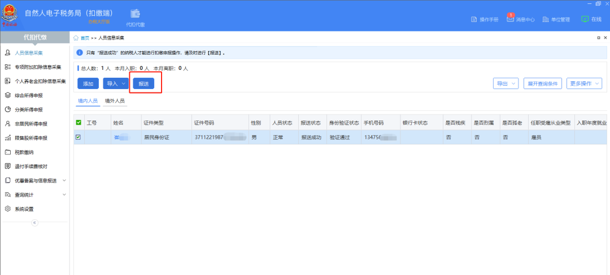610x275 pixels.
Task: Click the 查询统计 search list icon
Action: [x=7, y=195]
